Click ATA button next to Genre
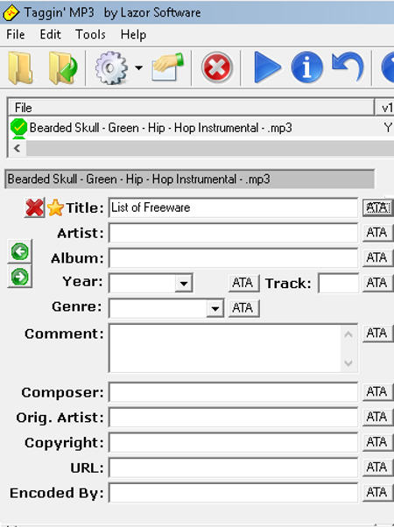 243,308
